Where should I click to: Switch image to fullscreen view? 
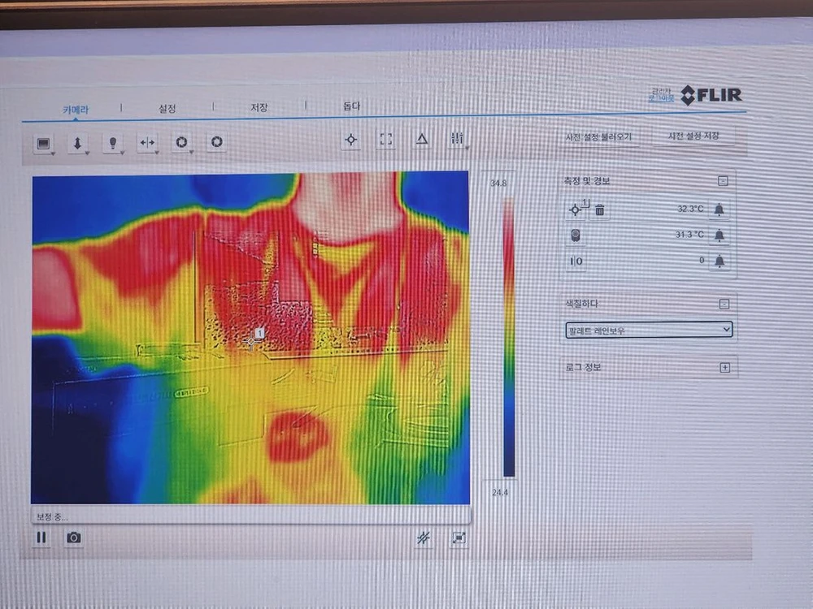(x=459, y=538)
